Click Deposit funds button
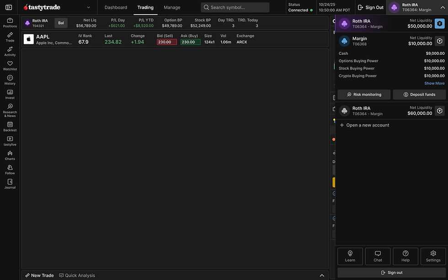The height and width of the screenshot is (280, 448). pos(419,95)
